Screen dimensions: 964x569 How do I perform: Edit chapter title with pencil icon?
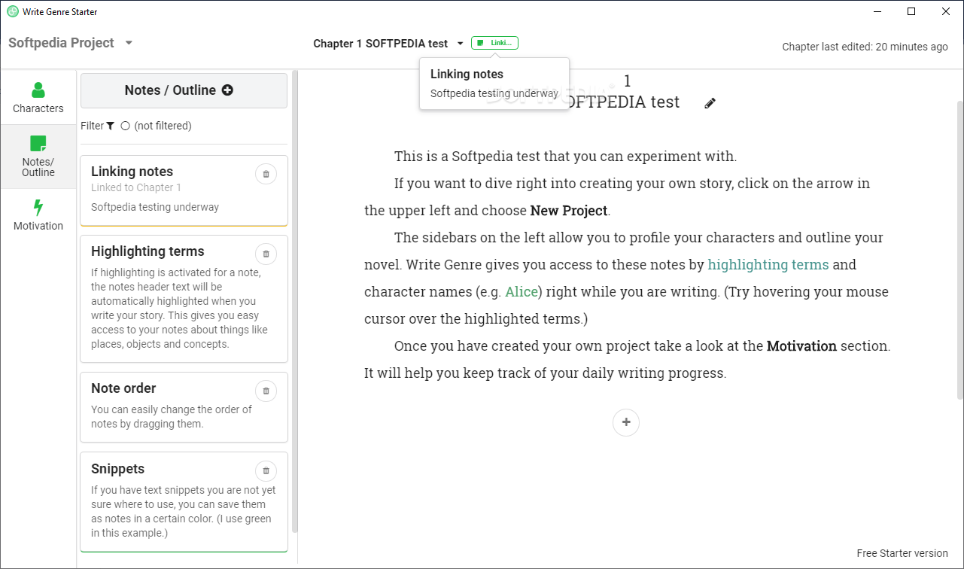[710, 103]
